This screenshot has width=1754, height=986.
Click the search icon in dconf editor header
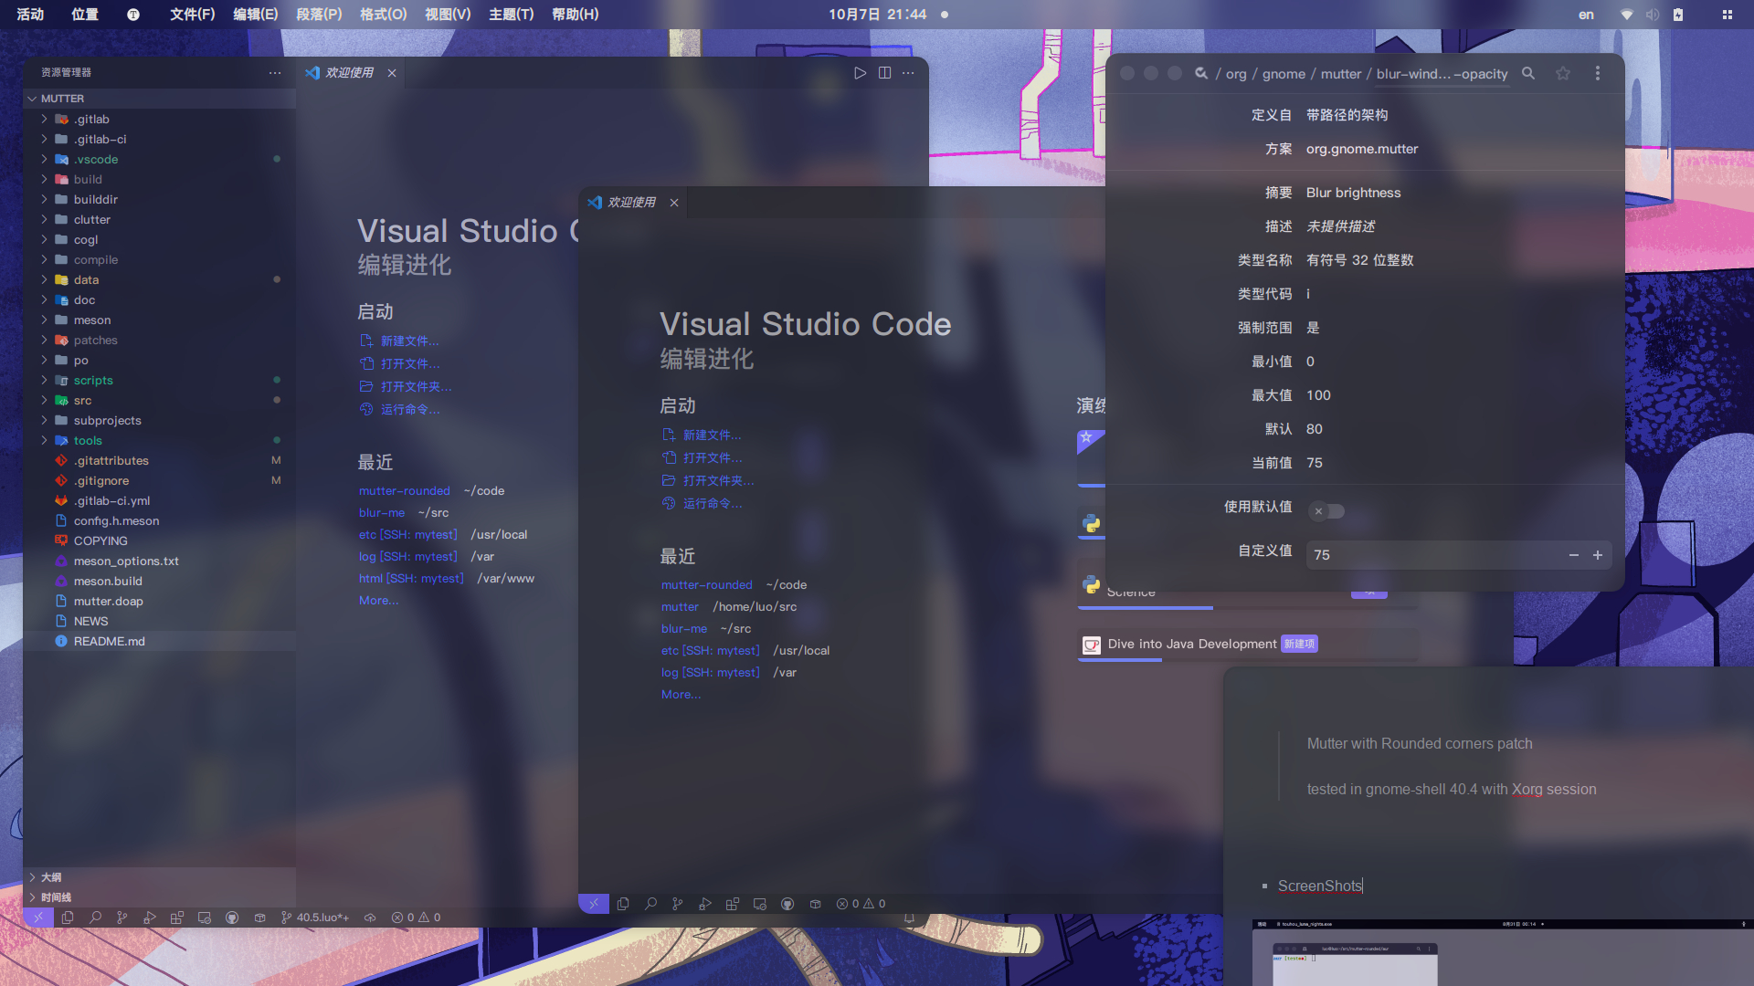click(1528, 73)
